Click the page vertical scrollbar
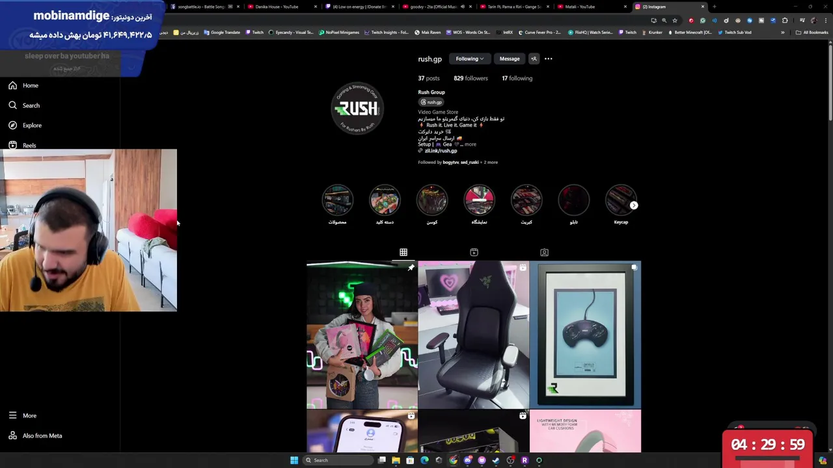The image size is (833, 468). [830, 81]
